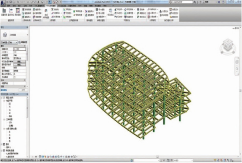Click the ViewCube in the 3D view
Screen dimensions: 242x163
click(228, 45)
